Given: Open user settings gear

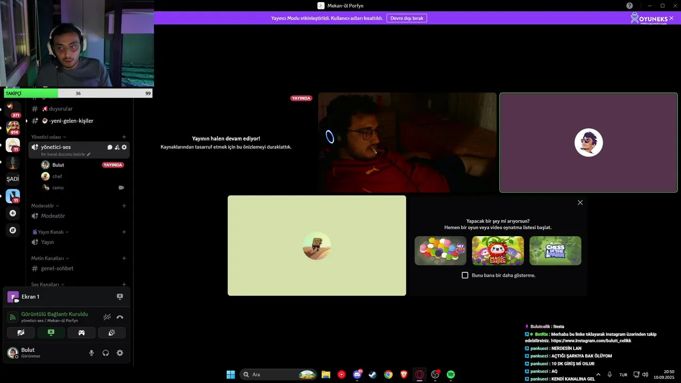Looking at the screenshot, I should coord(120,353).
